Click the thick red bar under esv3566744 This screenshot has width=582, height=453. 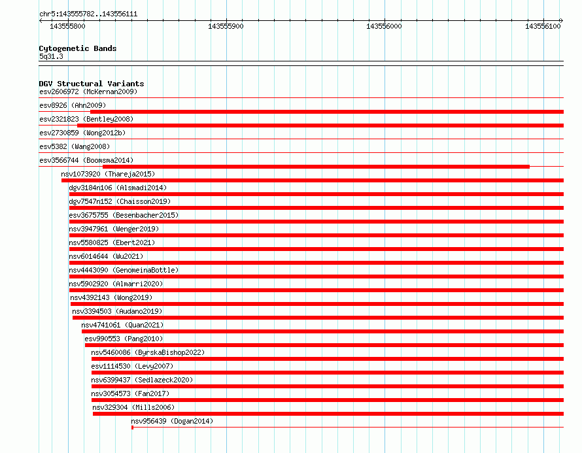click(317, 167)
